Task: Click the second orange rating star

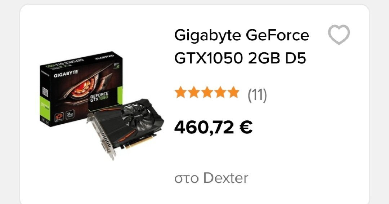Action: coord(194,93)
